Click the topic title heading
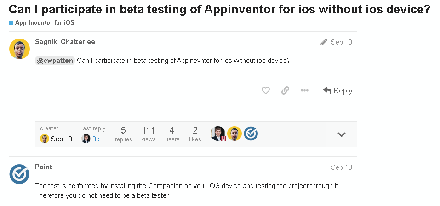Screen dimensions: 440x206 (x=220, y=9)
